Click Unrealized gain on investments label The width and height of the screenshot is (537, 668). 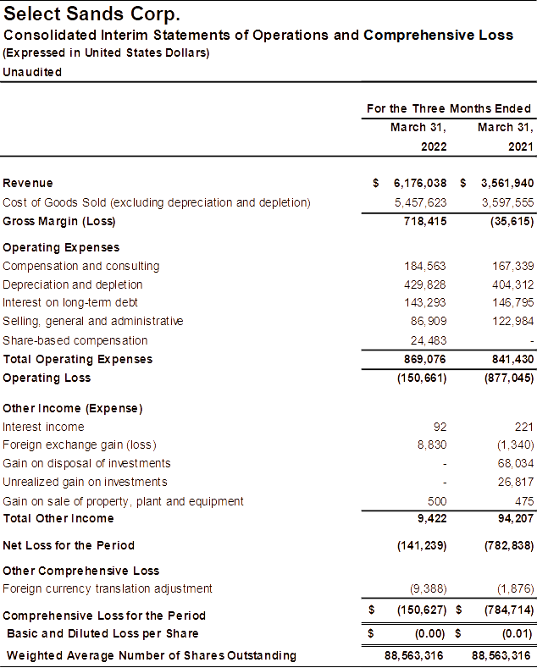[85, 483]
